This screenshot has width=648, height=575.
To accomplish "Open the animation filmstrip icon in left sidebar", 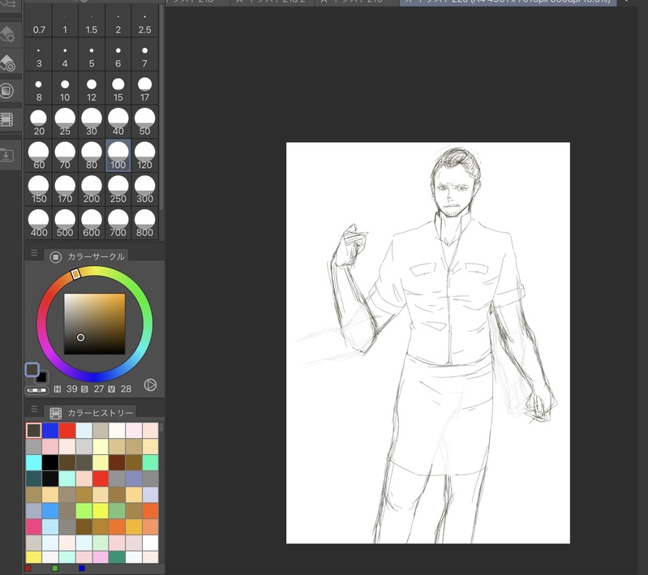I will coord(8,120).
